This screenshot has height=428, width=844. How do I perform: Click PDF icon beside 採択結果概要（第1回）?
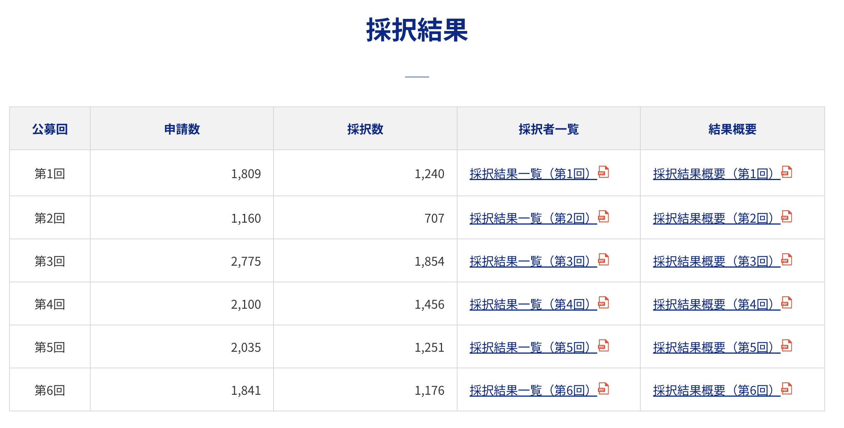pyautogui.click(x=787, y=172)
